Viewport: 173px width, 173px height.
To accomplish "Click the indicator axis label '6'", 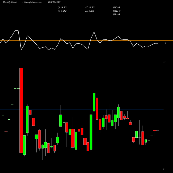I will click(165, 43).
